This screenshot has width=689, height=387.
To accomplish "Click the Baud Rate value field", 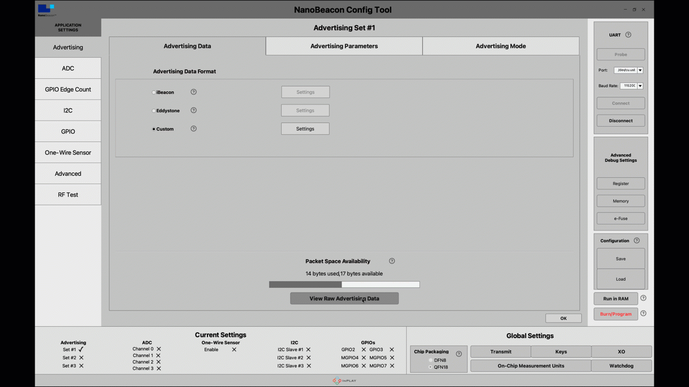I will click(629, 86).
